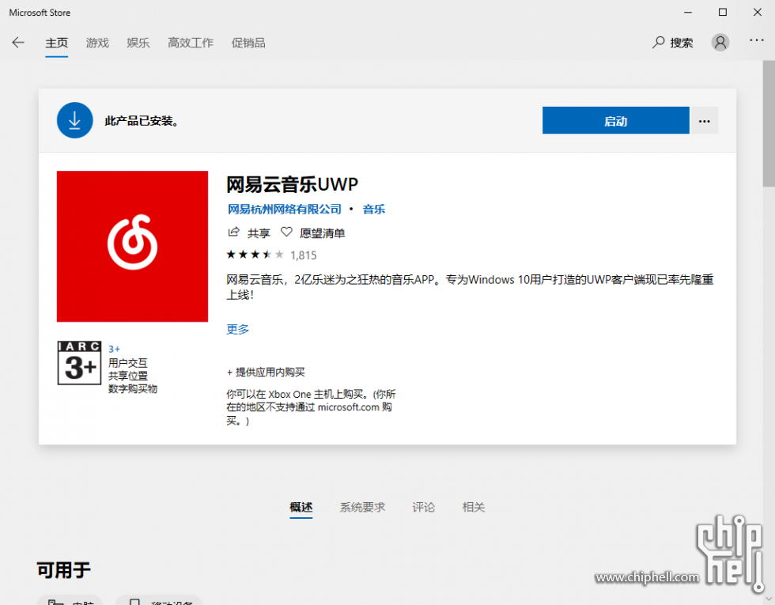The height and width of the screenshot is (605, 775).
Task: Maximize the Microsoft Store window
Action: pyautogui.click(x=723, y=13)
